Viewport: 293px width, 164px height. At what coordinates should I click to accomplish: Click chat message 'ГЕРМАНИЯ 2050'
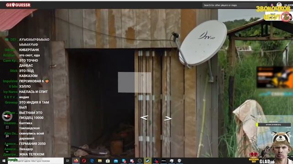coord(33,144)
